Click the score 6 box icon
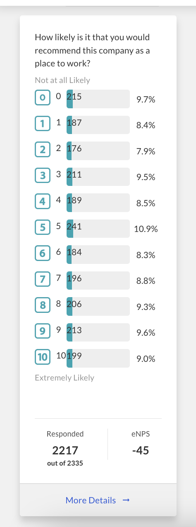 [42, 253]
